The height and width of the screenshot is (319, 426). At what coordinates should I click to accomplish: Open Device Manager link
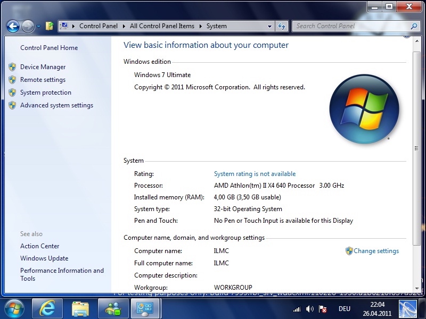[x=43, y=67]
